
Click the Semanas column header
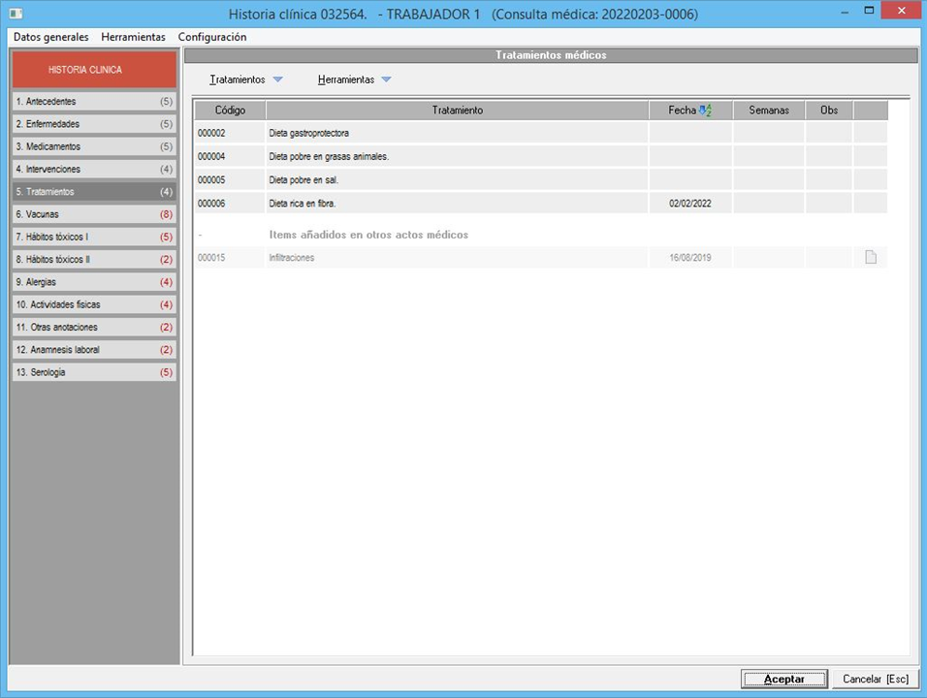point(769,111)
